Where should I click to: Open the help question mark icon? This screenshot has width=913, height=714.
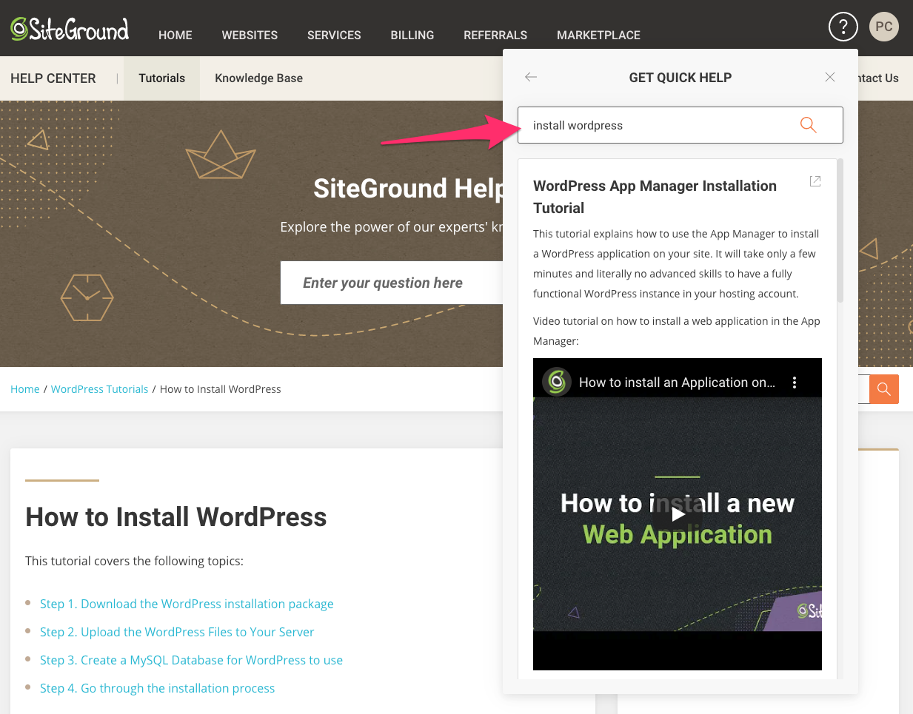click(843, 27)
